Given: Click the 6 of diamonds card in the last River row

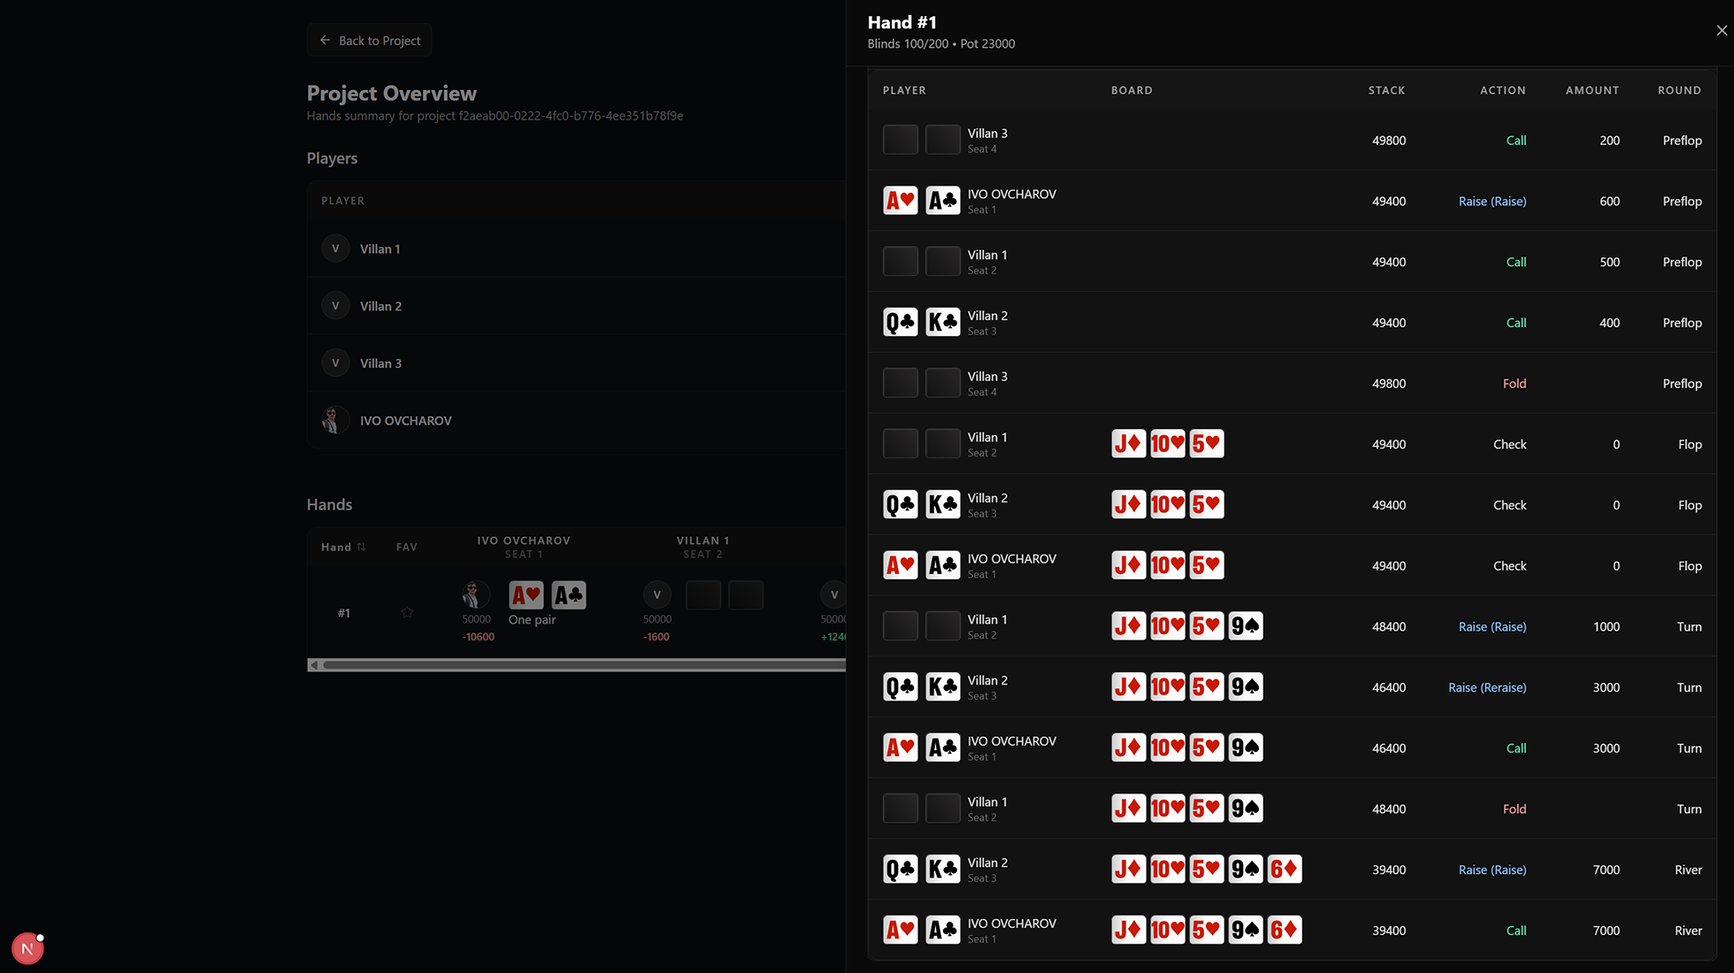Looking at the screenshot, I should 1284,930.
